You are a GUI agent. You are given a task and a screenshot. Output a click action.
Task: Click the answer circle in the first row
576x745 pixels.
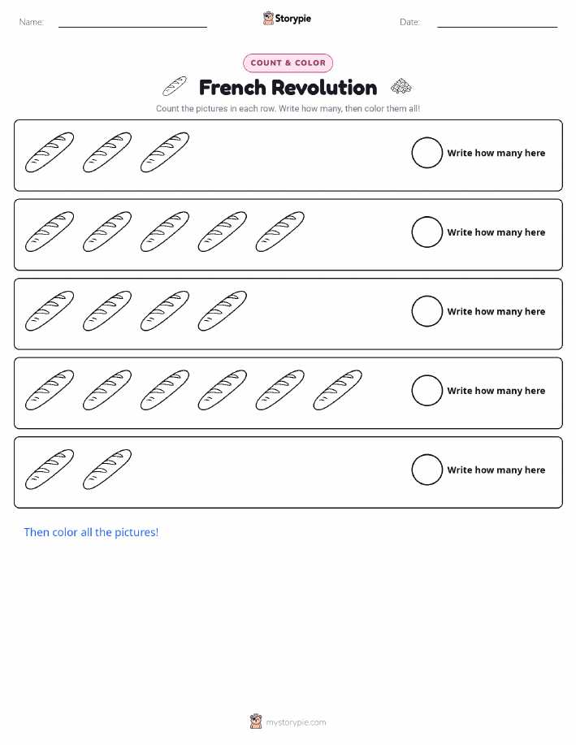tap(427, 153)
